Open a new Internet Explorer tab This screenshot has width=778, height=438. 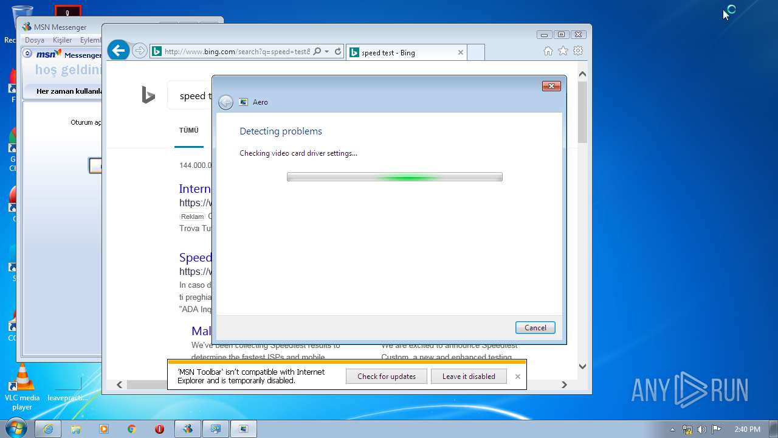coord(476,52)
